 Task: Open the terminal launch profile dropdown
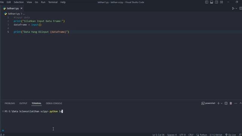pyautogui.click(x=222, y=103)
